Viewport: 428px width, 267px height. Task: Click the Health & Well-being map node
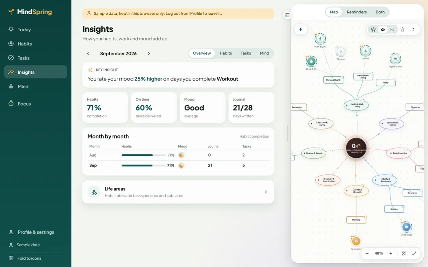coord(356,105)
